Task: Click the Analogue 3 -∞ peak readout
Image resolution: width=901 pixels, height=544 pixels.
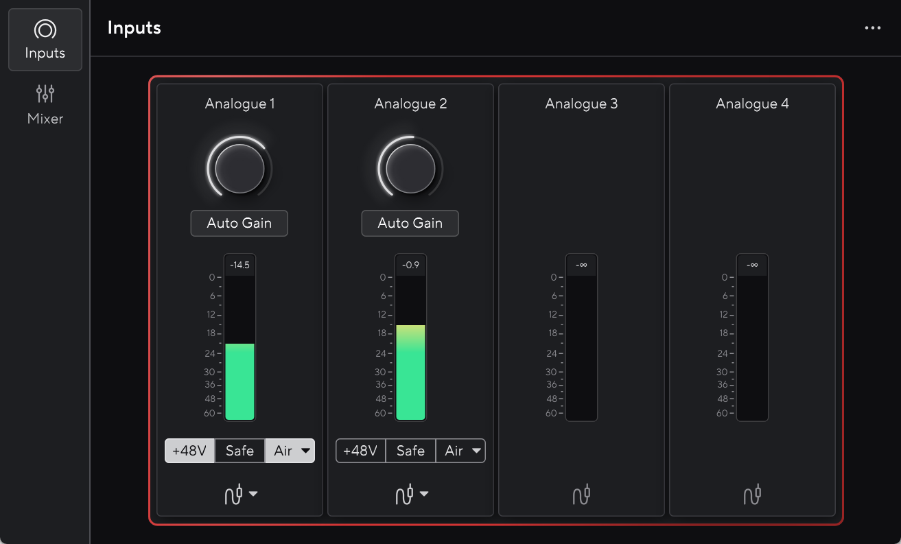Action: 581,265
